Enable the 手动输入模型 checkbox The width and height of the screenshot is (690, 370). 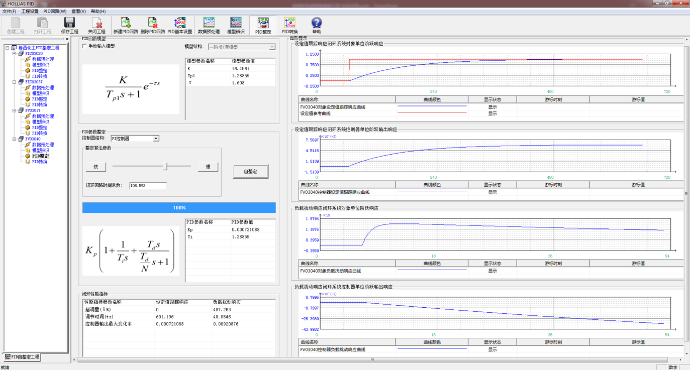85,46
